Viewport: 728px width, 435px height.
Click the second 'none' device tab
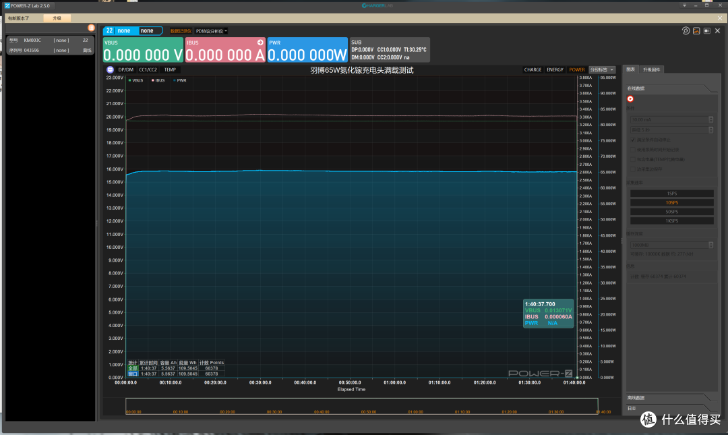coord(147,30)
